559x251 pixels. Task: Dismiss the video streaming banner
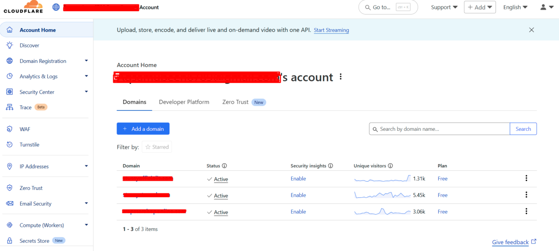[x=531, y=30]
